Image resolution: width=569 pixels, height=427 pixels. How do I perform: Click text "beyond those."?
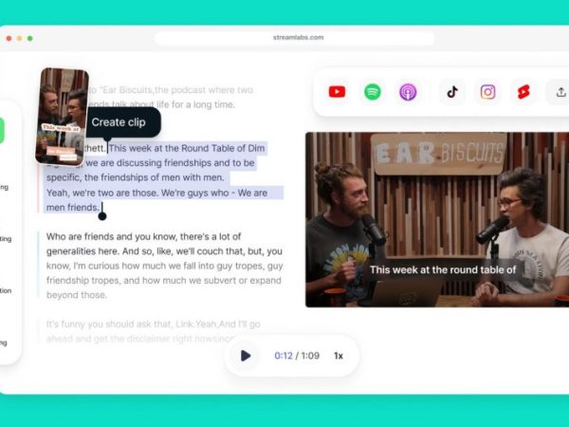(x=77, y=295)
